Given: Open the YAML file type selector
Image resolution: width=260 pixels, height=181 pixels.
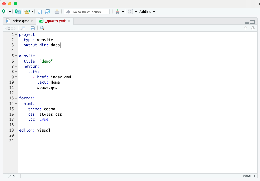Looking at the screenshot, I should tap(249, 176).
